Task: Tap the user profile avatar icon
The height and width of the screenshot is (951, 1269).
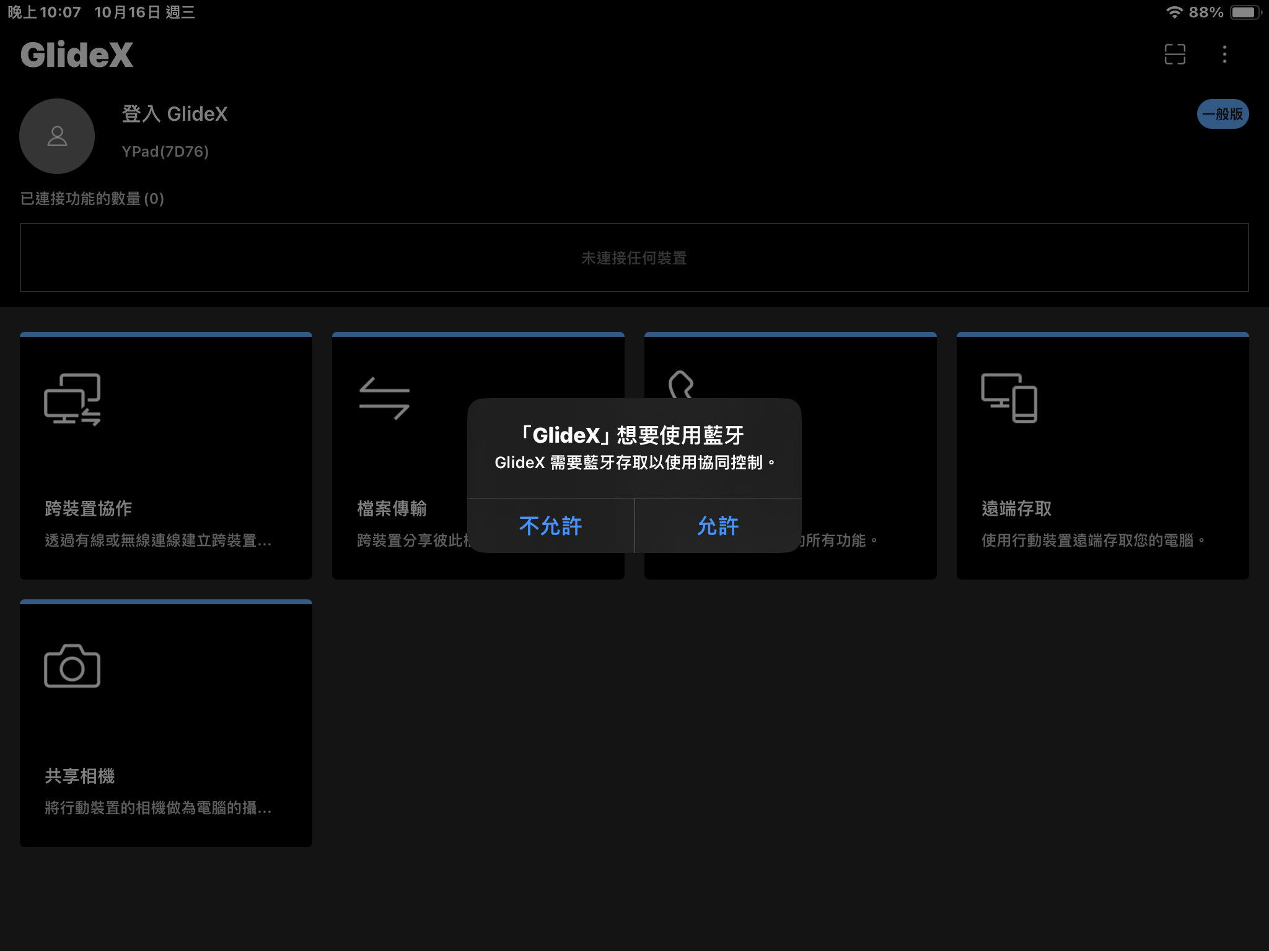Action: (x=57, y=136)
